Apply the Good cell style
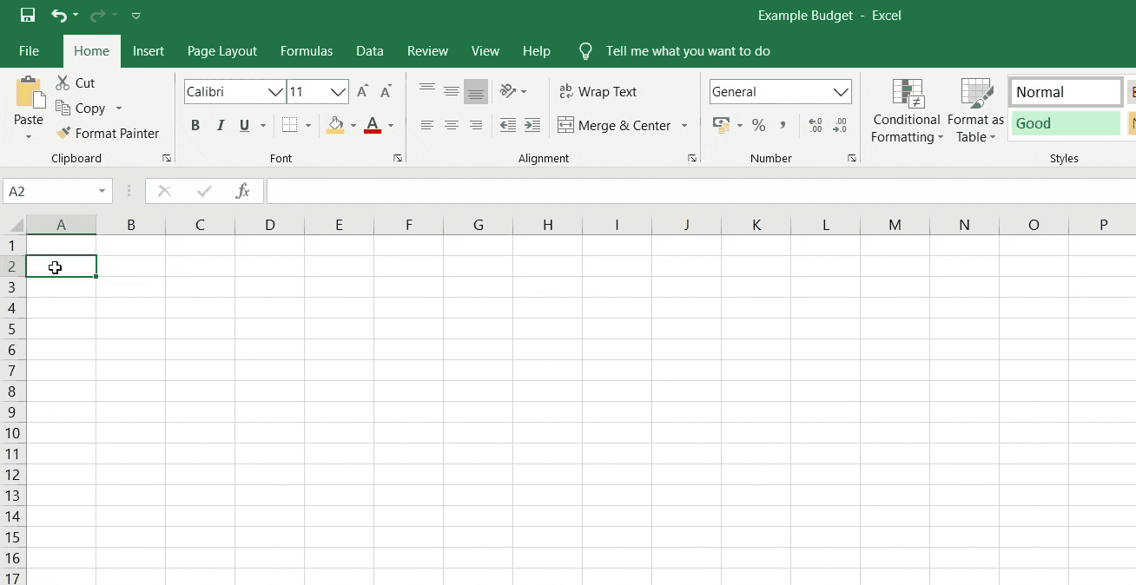The image size is (1136, 585). [1066, 123]
